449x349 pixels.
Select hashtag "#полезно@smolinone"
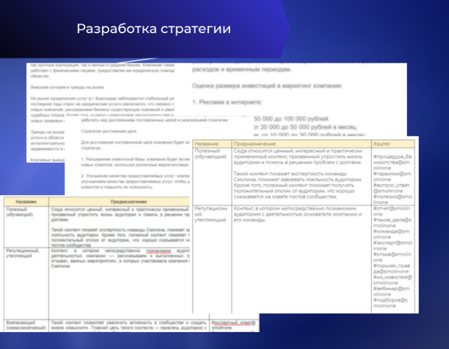[x=393, y=200]
